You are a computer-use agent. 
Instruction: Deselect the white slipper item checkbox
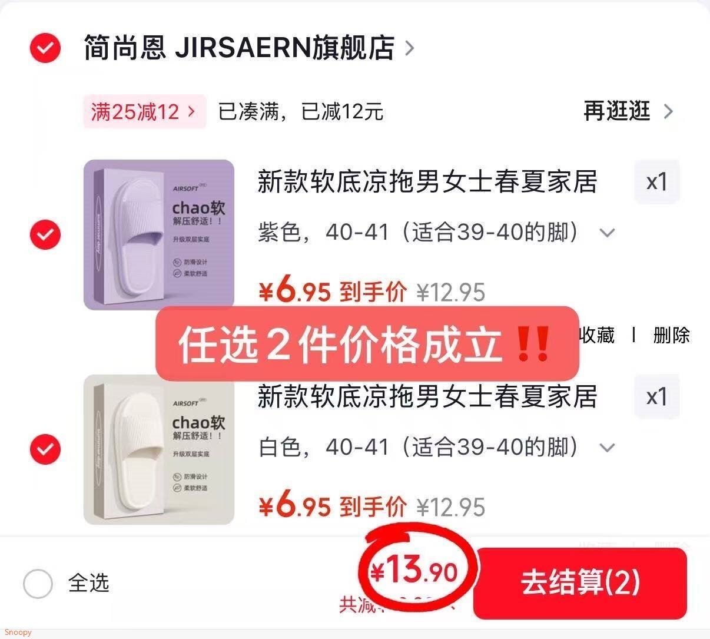[45, 449]
